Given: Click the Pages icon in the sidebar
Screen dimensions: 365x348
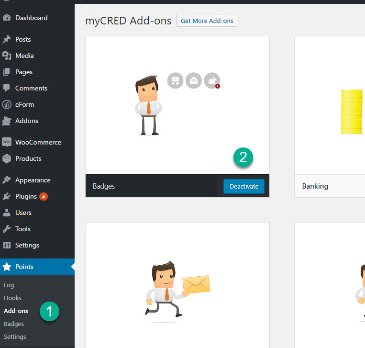Looking at the screenshot, I should coord(7,72).
